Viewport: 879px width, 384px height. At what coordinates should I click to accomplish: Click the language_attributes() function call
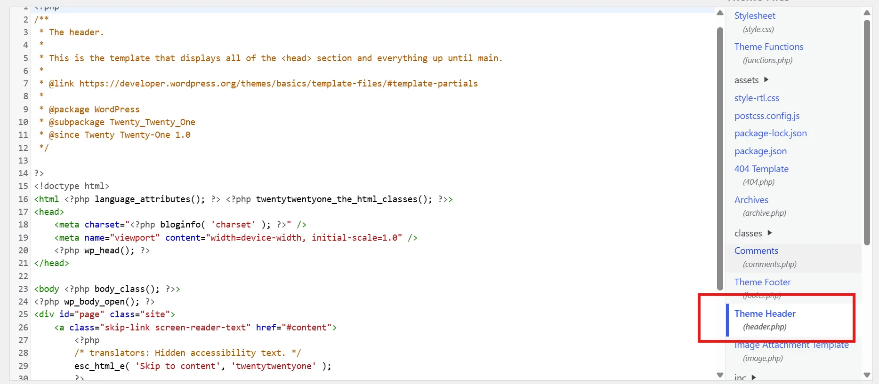(150, 199)
